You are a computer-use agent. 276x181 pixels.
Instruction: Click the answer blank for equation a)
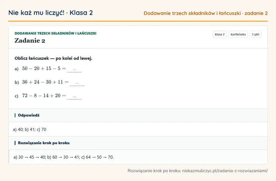click(74, 70)
